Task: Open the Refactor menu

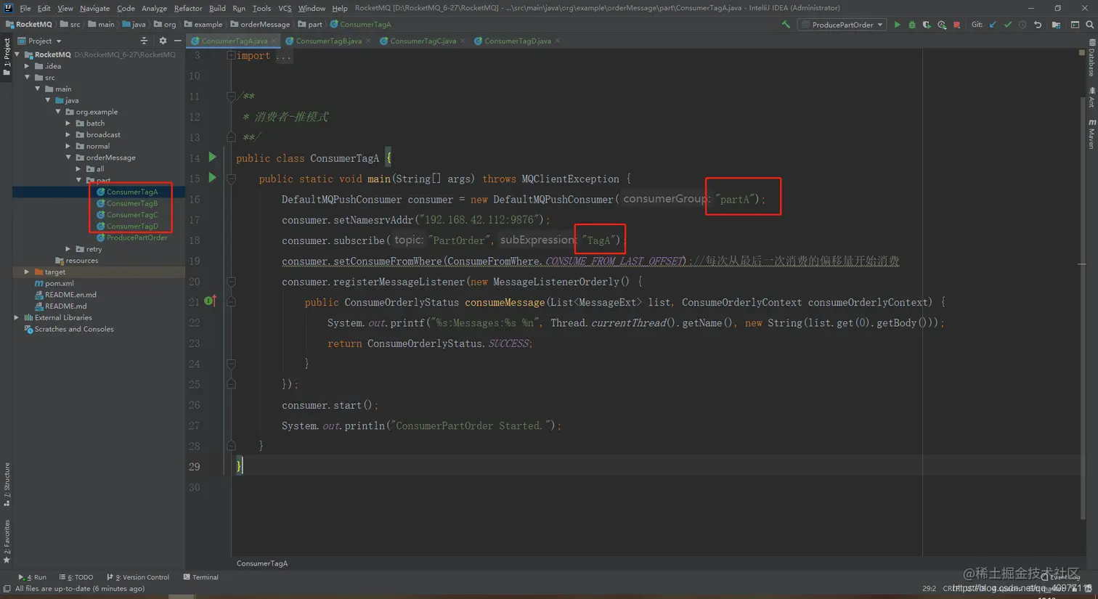Action: pos(188,8)
